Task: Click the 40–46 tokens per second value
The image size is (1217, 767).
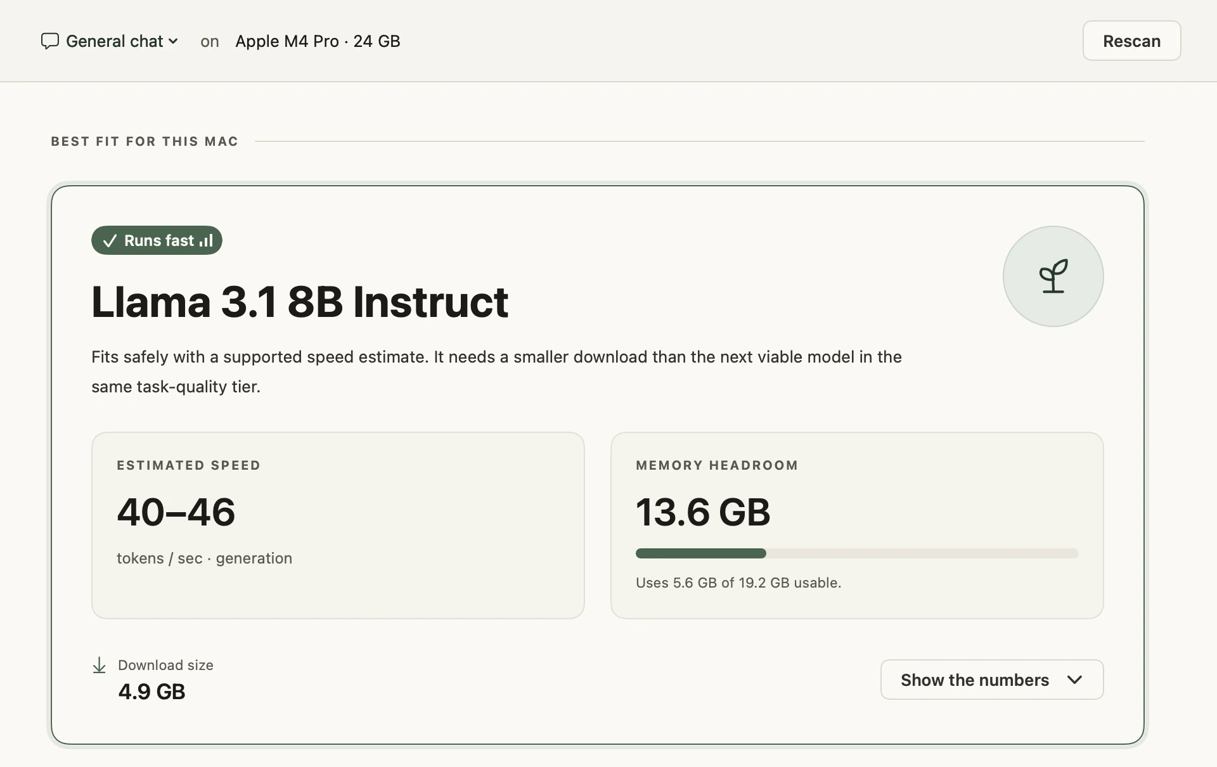Action: click(x=176, y=512)
